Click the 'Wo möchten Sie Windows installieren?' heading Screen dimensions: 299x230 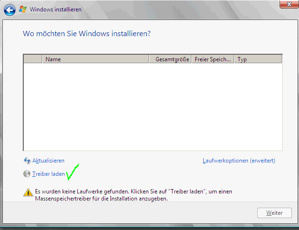(x=87, y=34)
